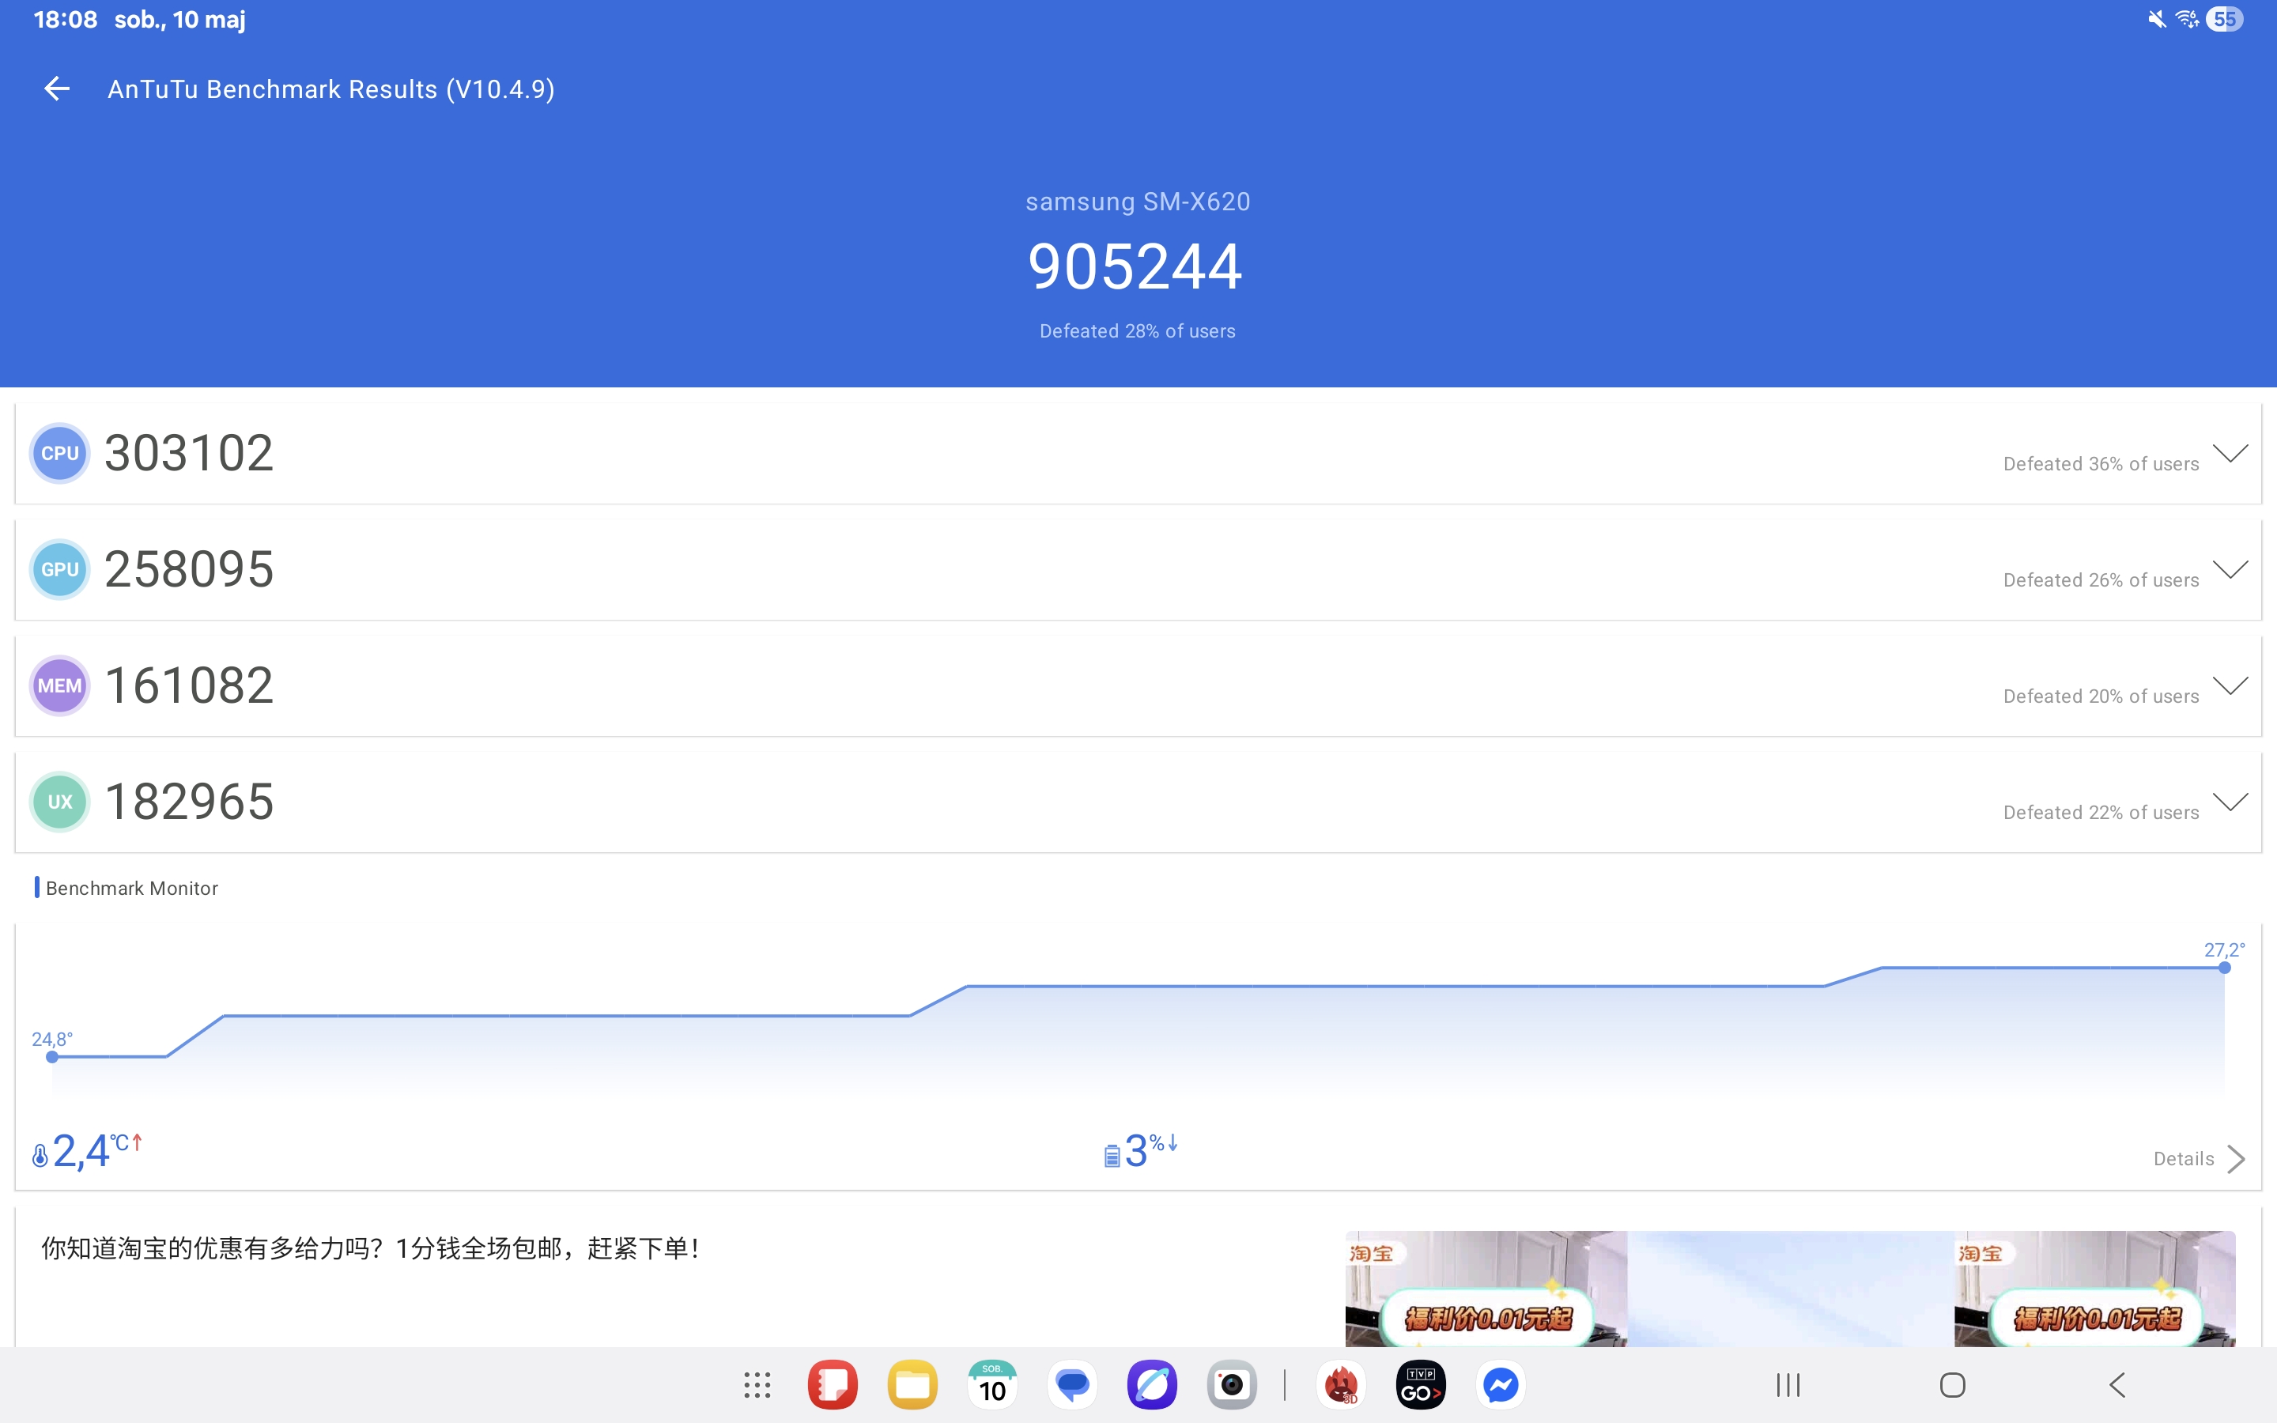
Task: Open the right Taobao ad thumbnail
Action: 2094,1289
